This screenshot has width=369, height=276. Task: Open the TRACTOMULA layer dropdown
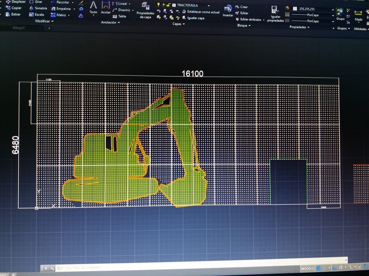(209, 5)
